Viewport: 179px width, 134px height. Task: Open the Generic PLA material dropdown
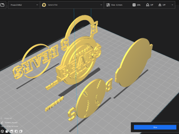(x=72, y=5)
